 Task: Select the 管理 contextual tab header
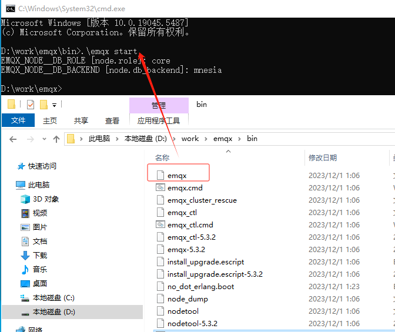tap(159, 105)
